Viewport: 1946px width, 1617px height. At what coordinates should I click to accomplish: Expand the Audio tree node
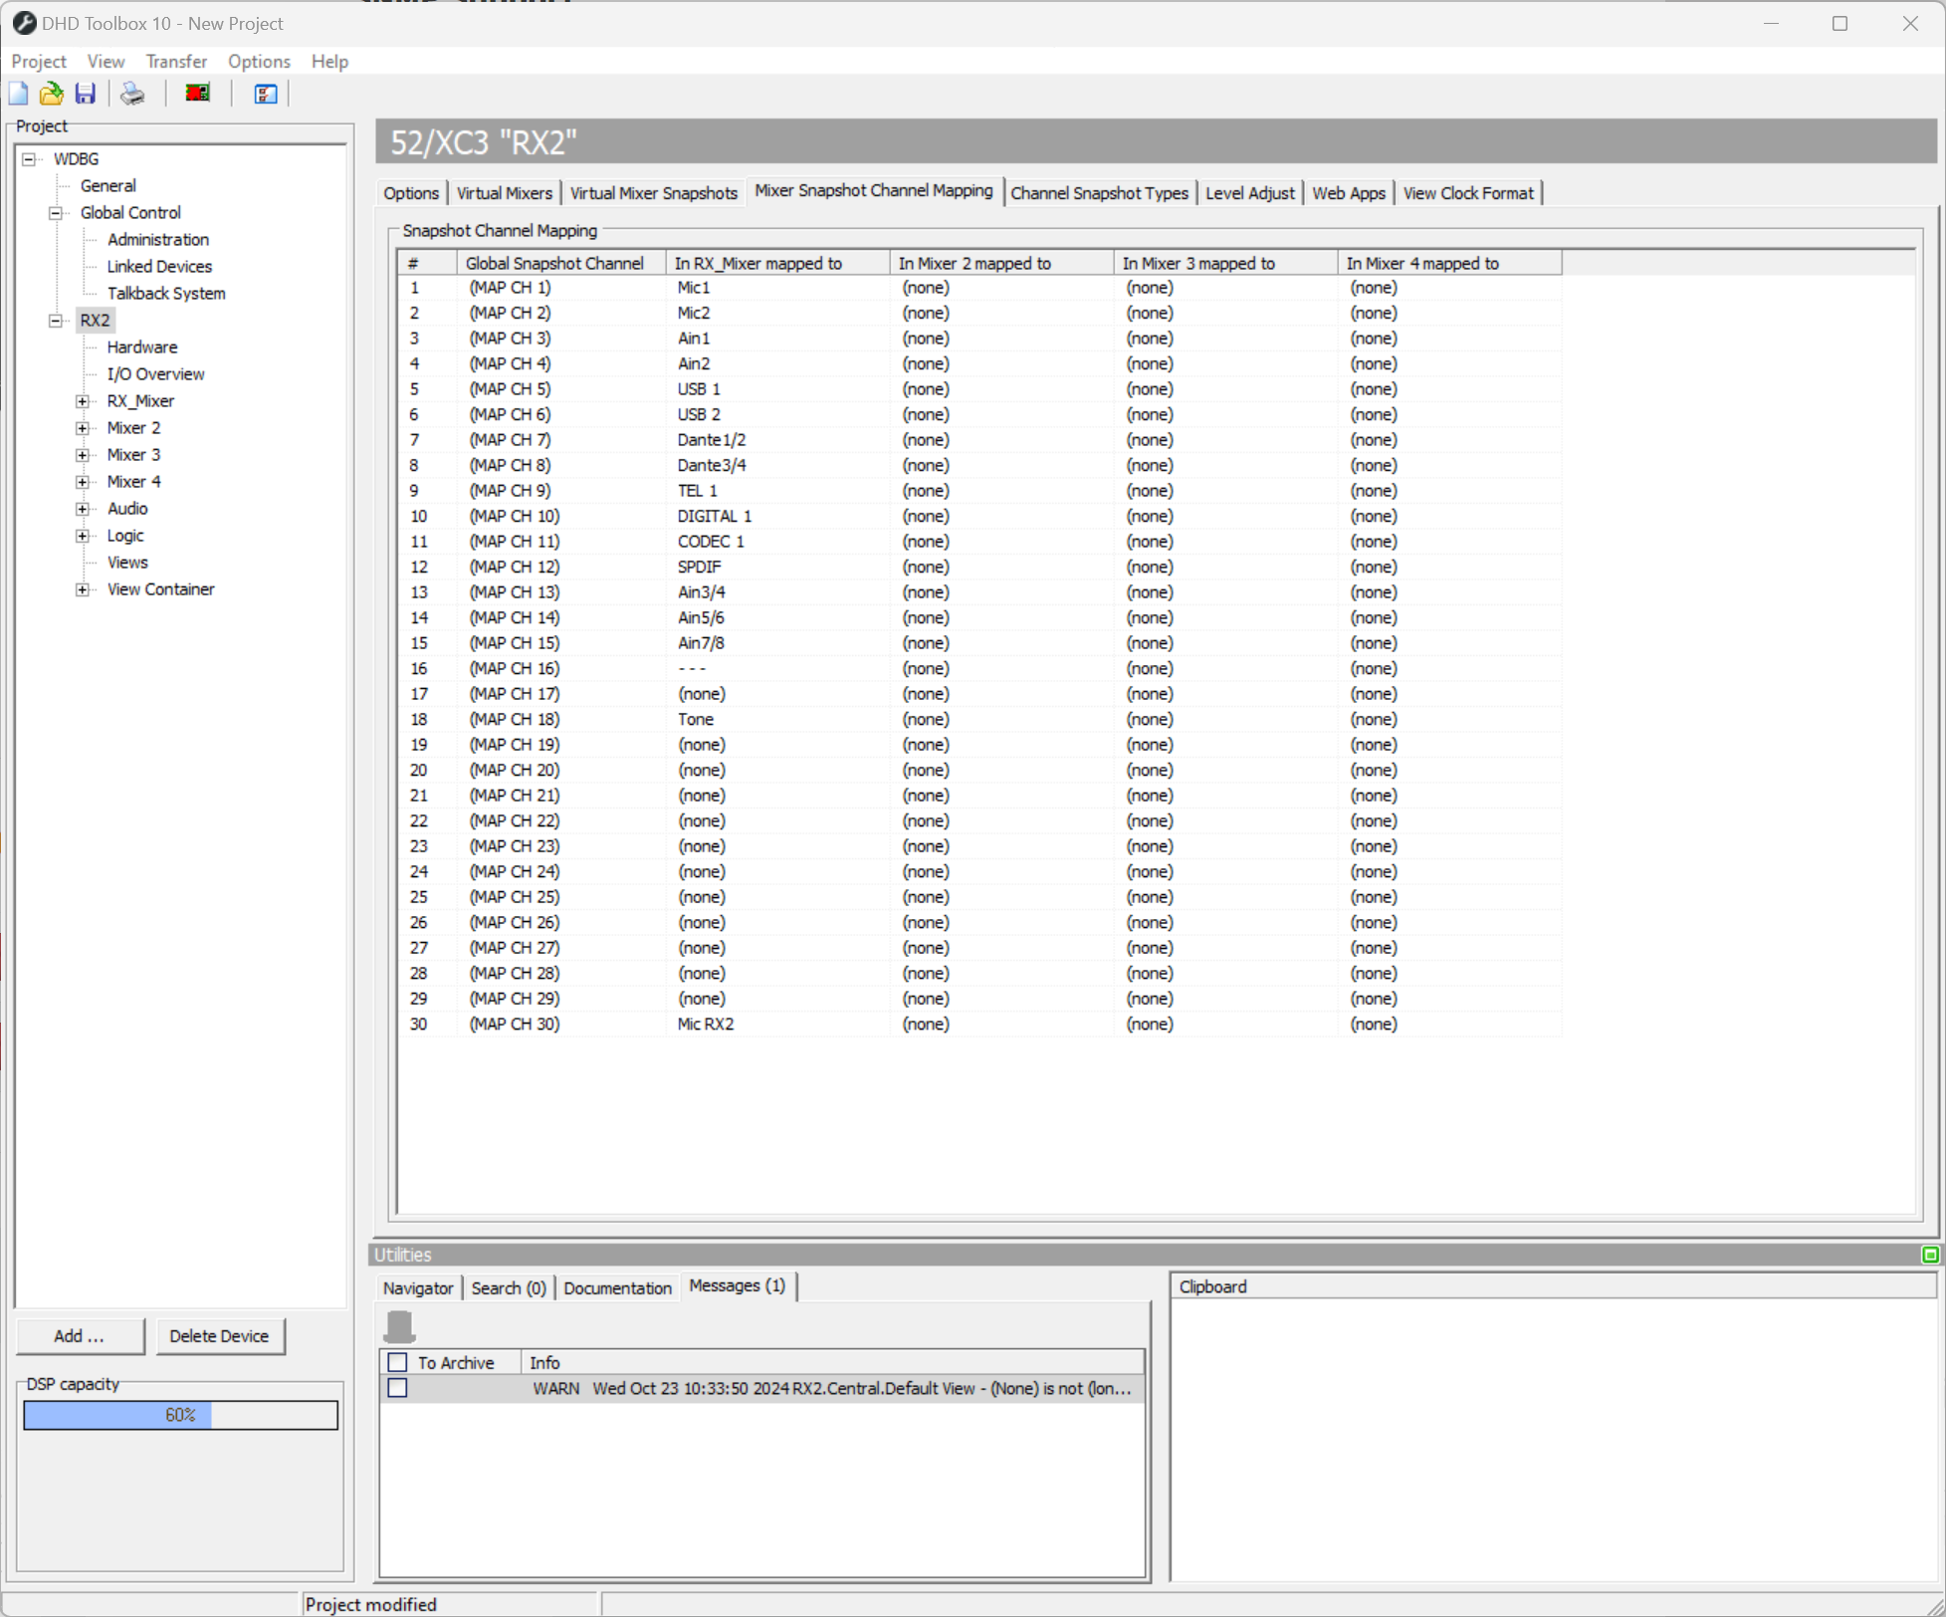(83, 509)
